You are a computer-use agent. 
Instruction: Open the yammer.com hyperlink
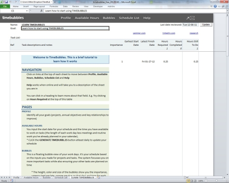pyautogui.click(x=139, y=33)
